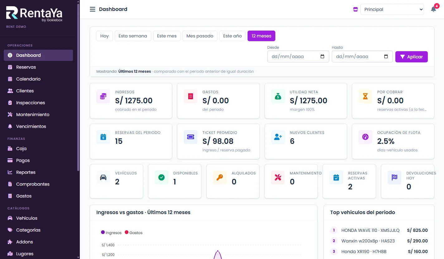Click the Nuevos Clientes user-plus icon
444x259 pixels.
(x=278, y=137)
